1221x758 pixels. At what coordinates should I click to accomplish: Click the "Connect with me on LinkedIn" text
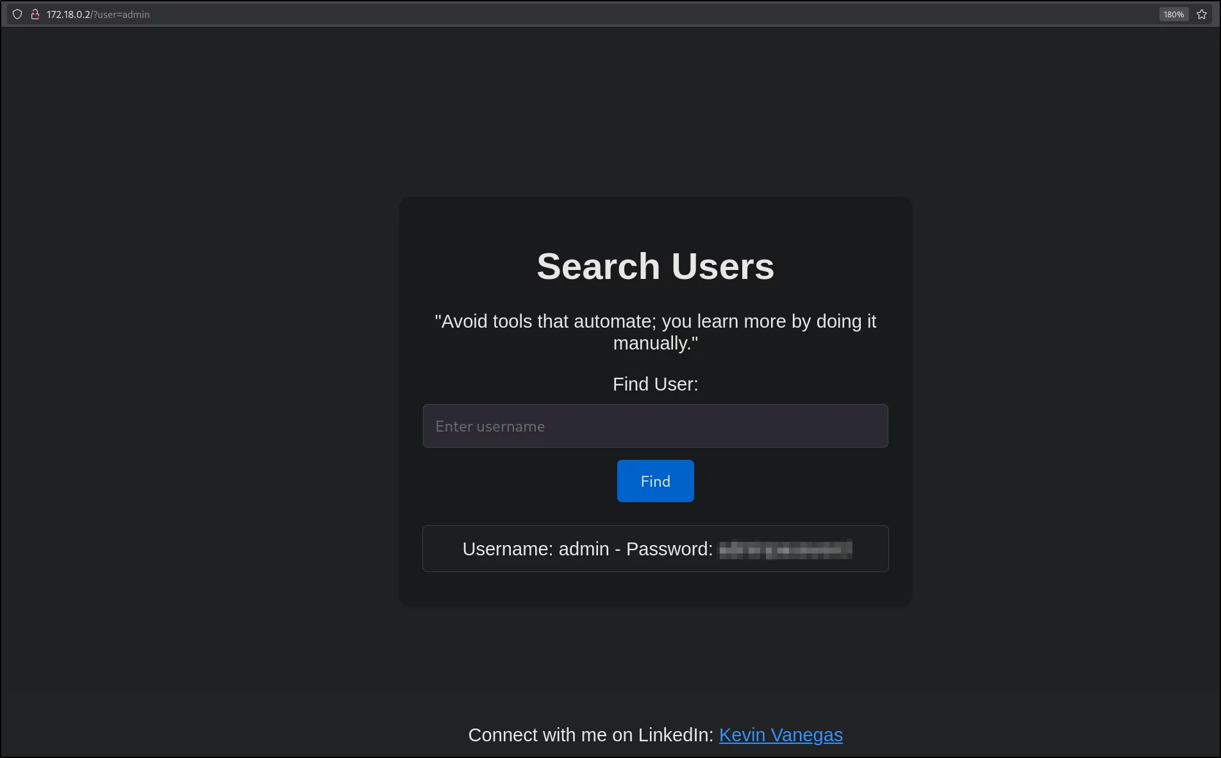coord(590,735)
